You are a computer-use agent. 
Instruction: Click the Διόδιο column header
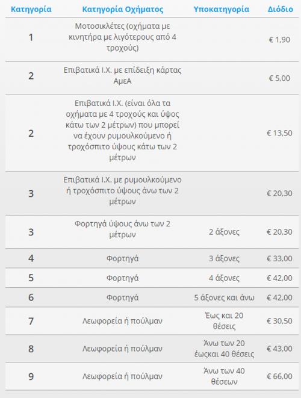click(x=280, y=10)
